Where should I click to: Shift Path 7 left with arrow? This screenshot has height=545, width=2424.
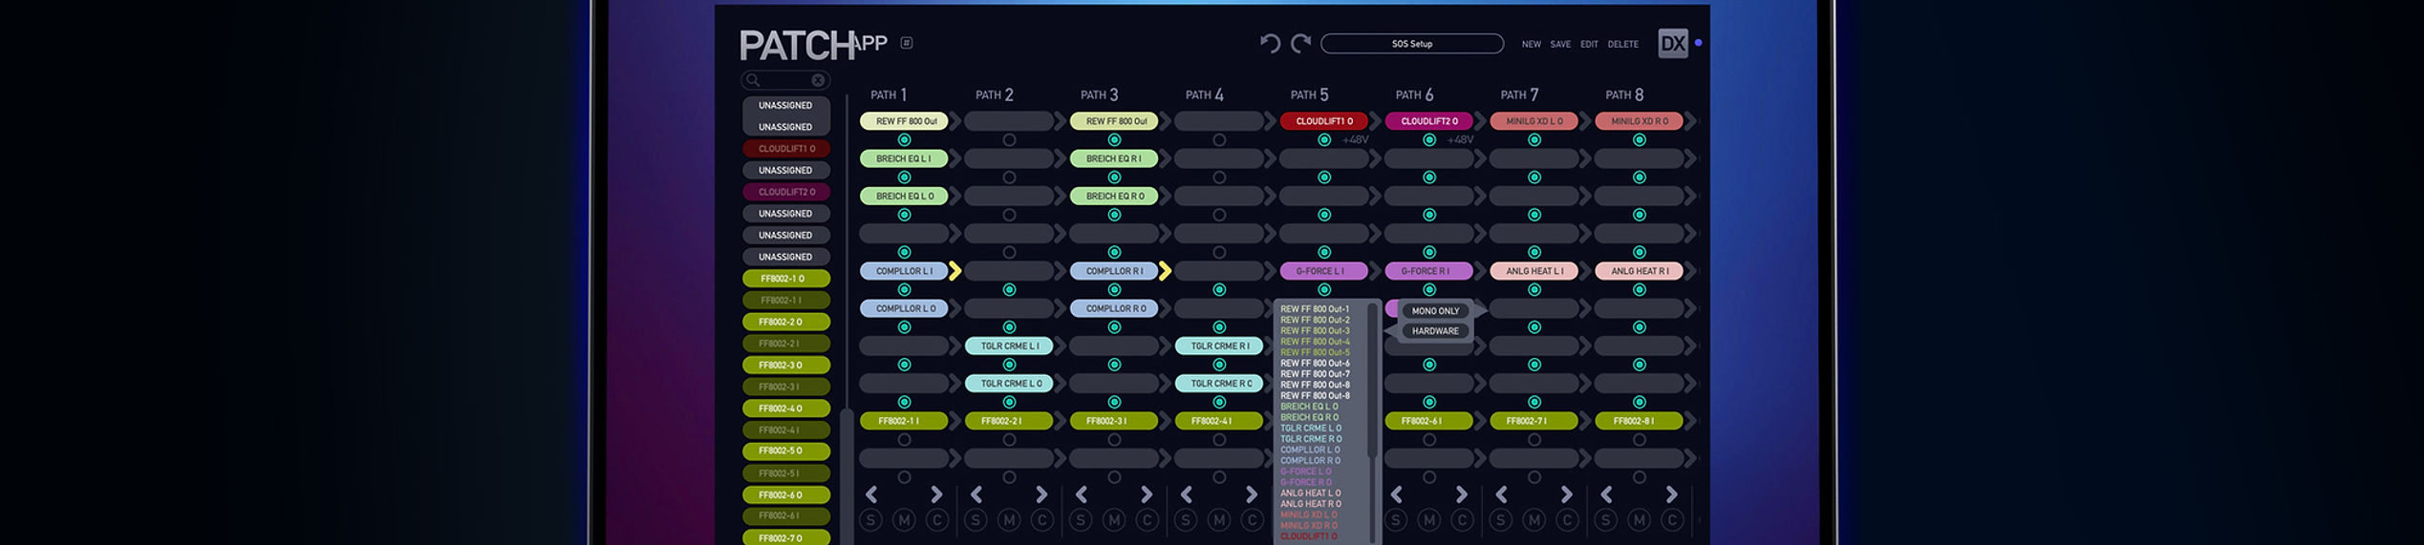tap(1502, 494)
